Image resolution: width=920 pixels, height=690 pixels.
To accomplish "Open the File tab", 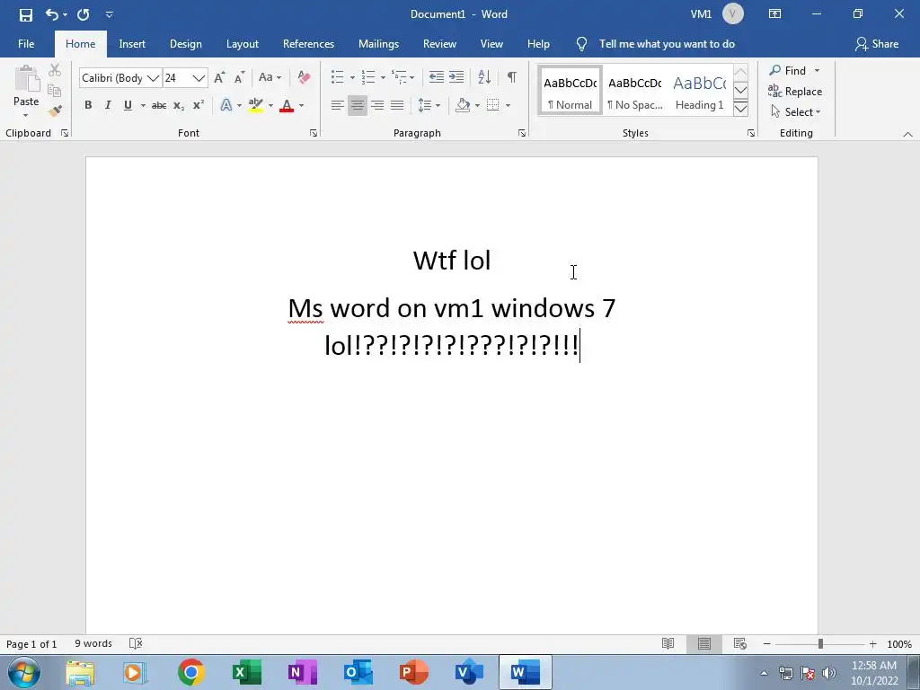I will coord(26,44).
